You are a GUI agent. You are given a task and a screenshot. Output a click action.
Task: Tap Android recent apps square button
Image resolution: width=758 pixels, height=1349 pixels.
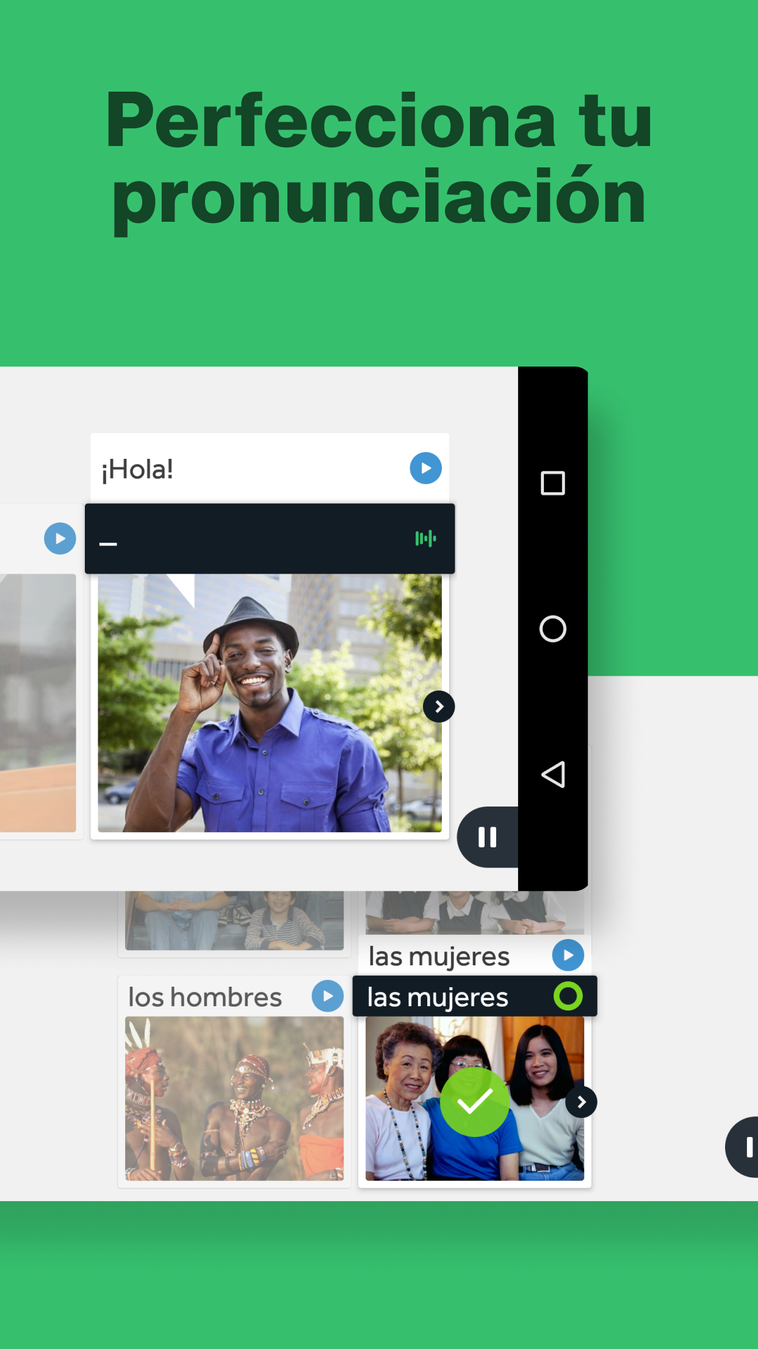point(553,483)
